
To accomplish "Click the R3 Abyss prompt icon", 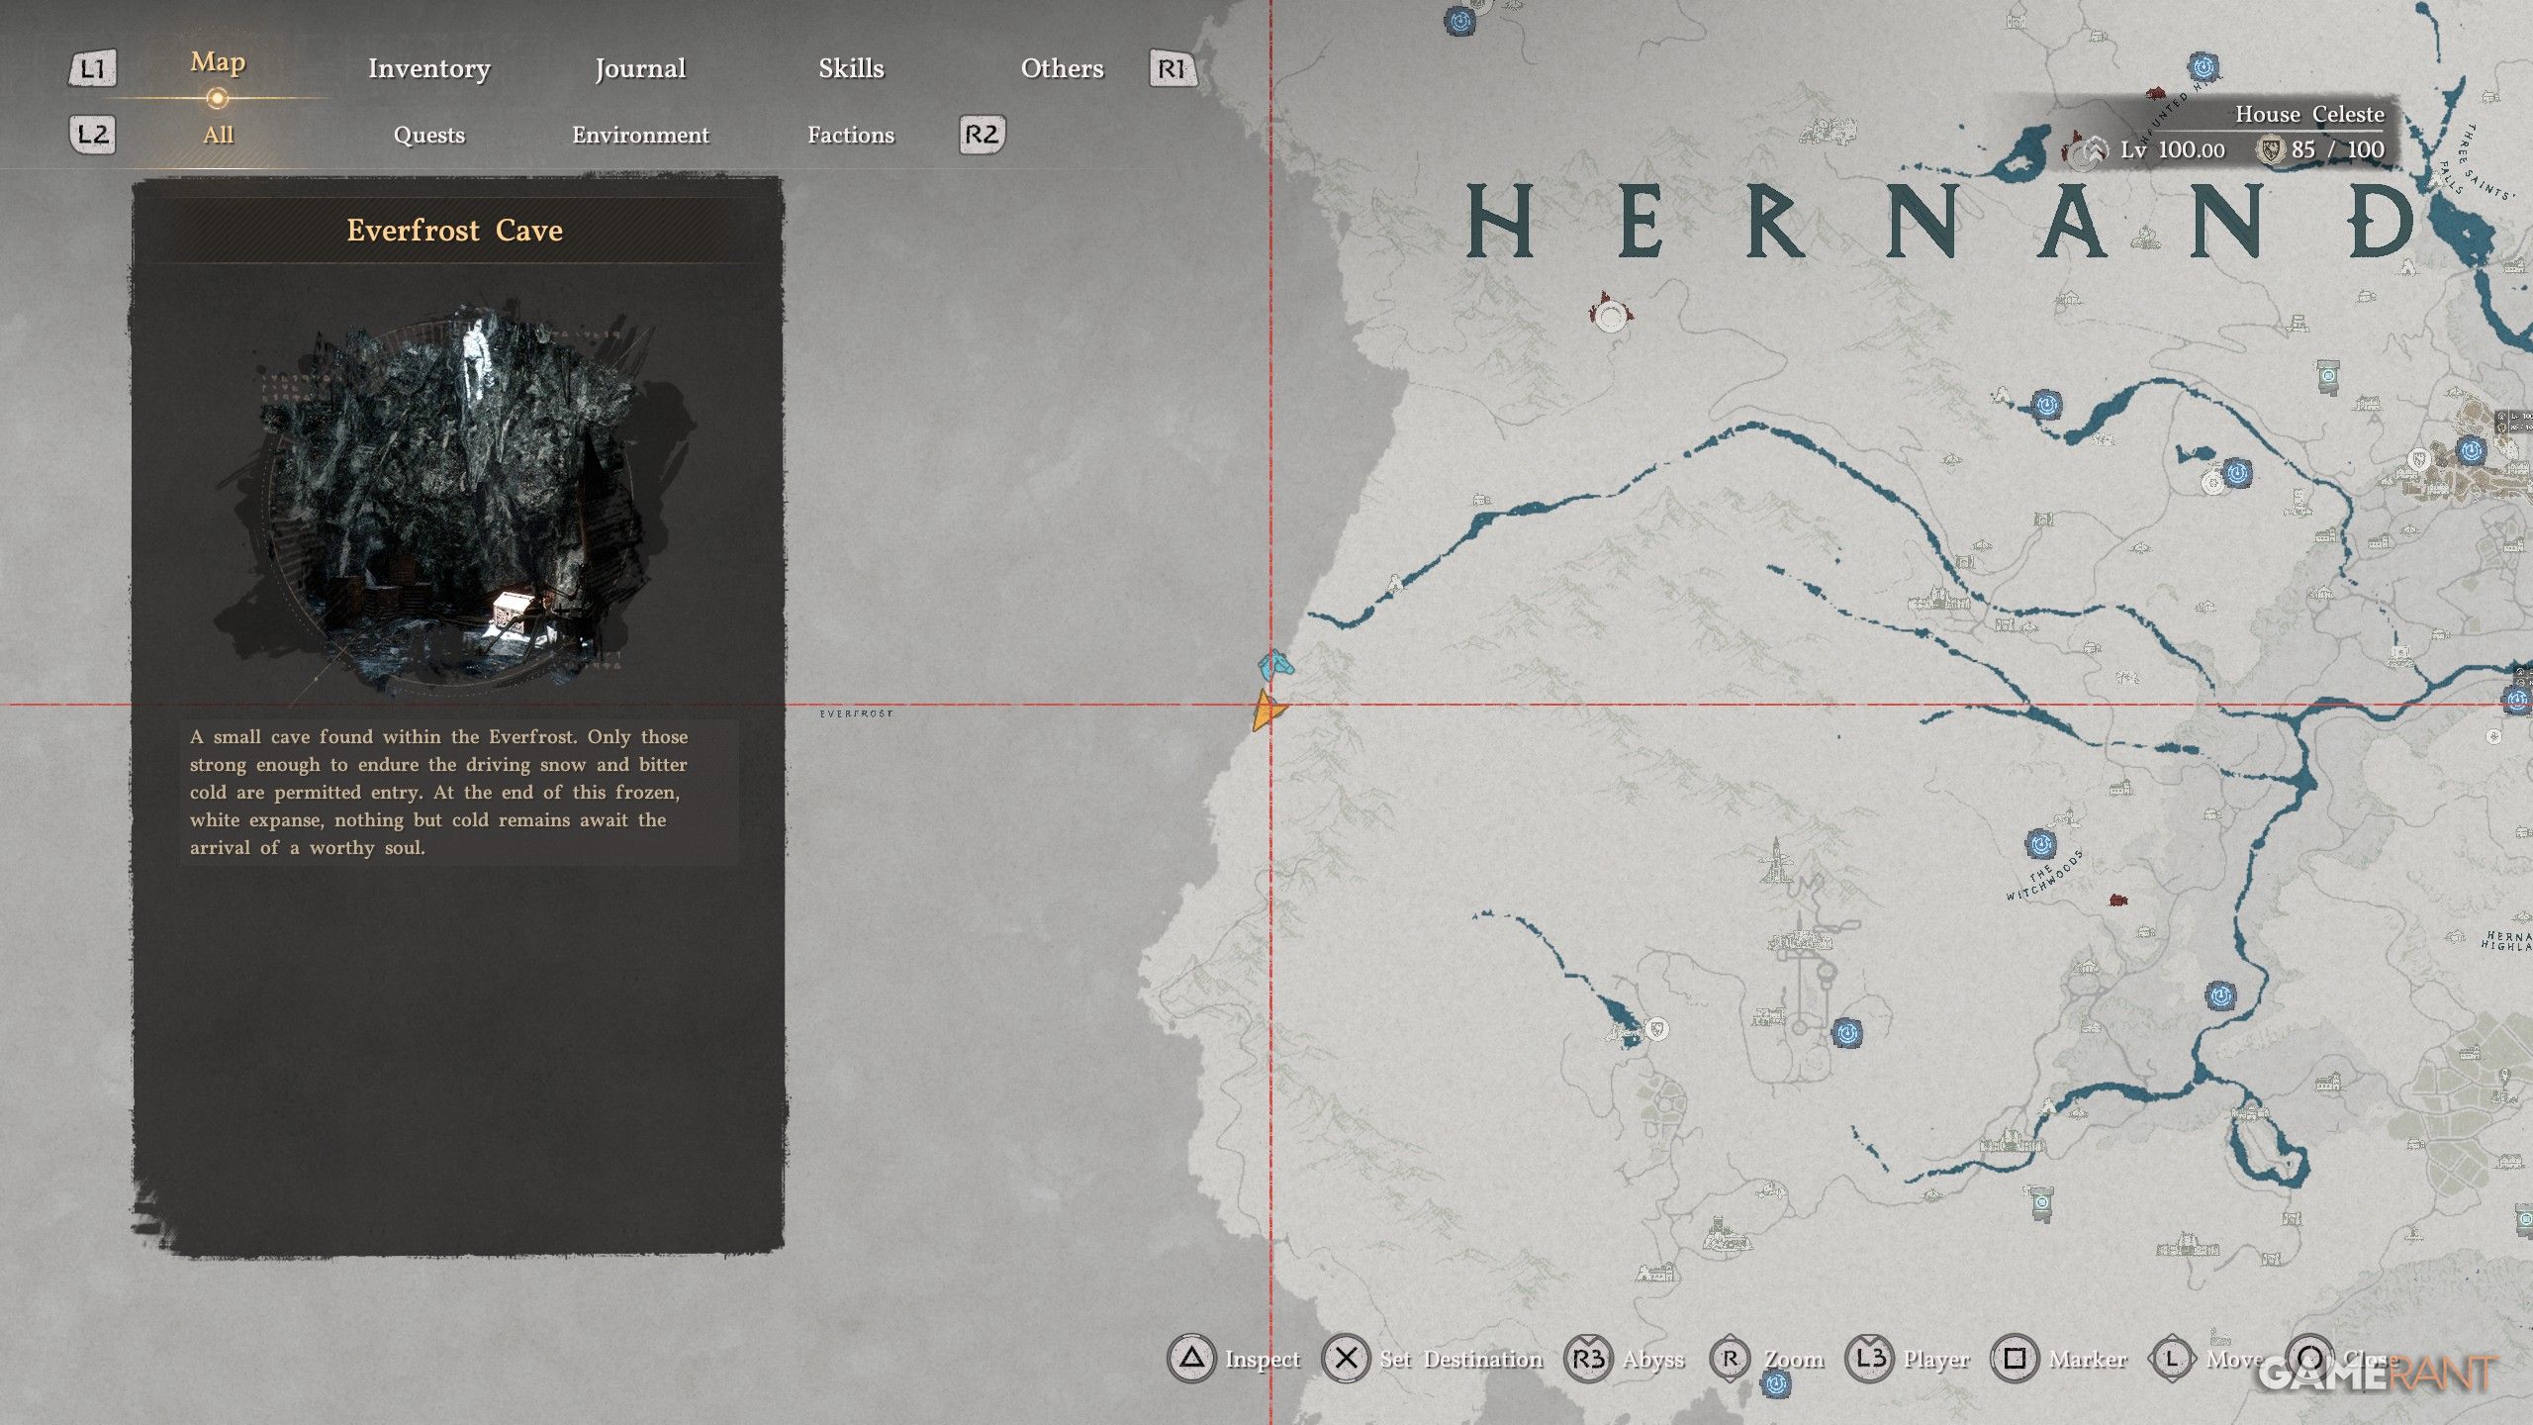I will pyautogui.click(x=1588, y=1359).
